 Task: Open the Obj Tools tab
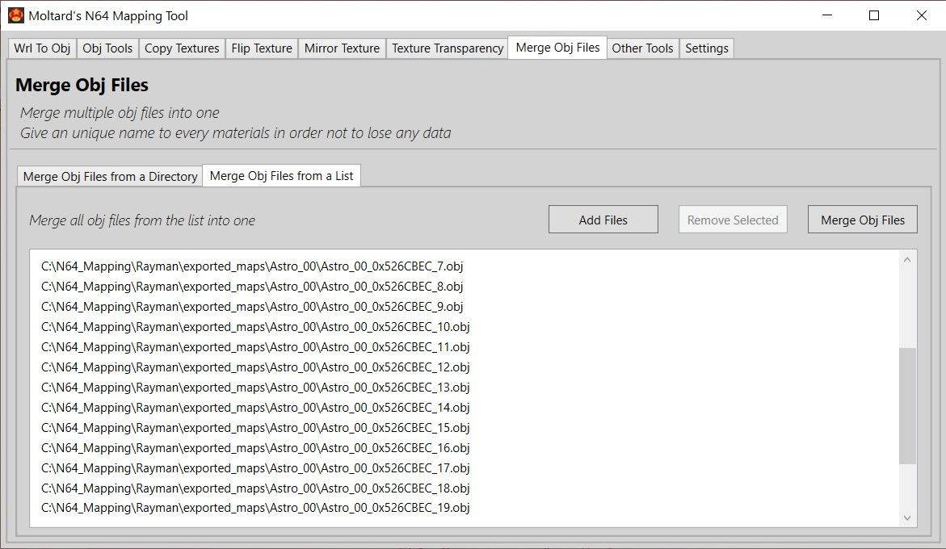coord(107,48)
